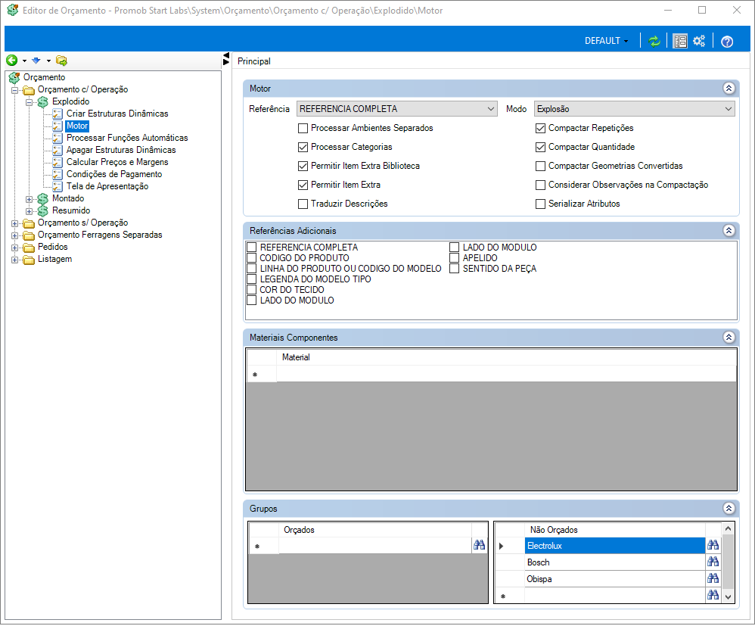Open the DEFAULT profile menu
This screenshot has width=755, height=626.
pyautogui.click(x=606, y=41)
